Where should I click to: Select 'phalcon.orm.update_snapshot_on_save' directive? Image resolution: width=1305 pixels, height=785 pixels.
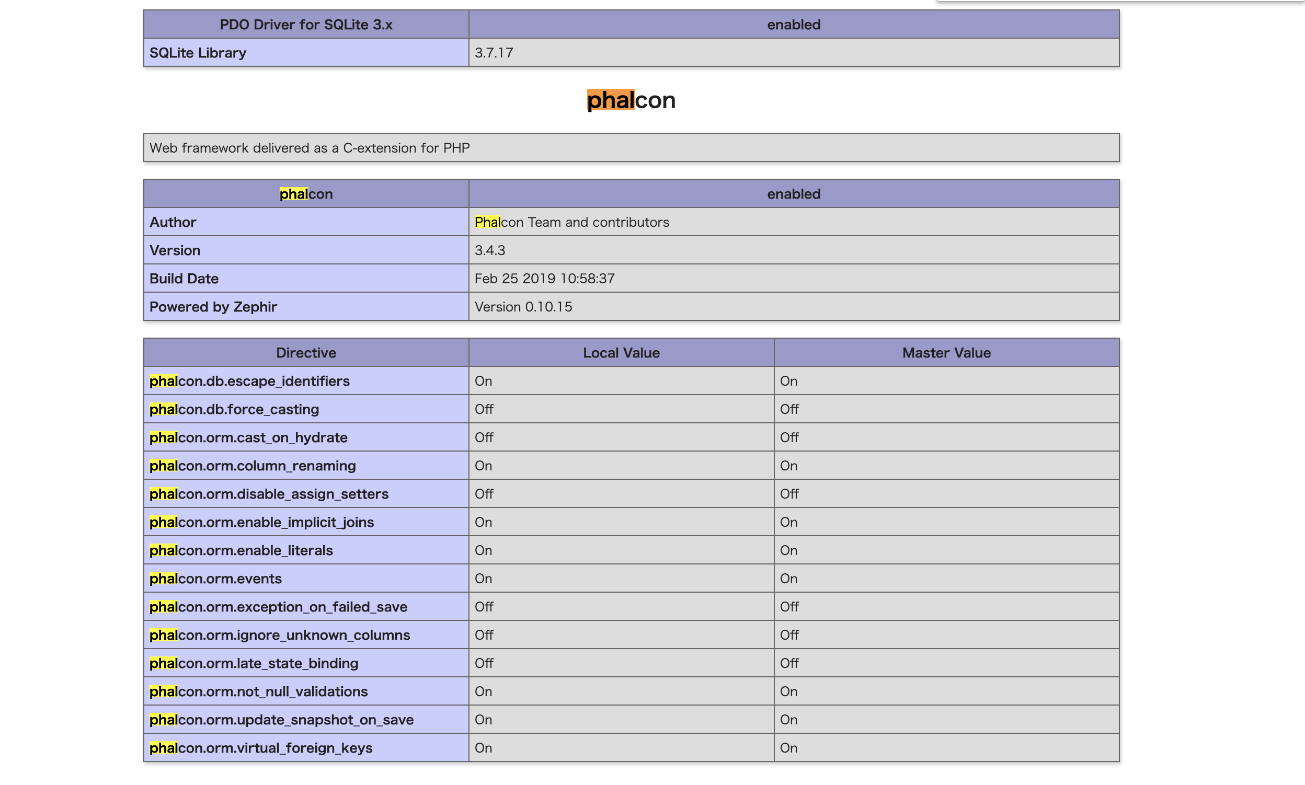tap(281, 719)
